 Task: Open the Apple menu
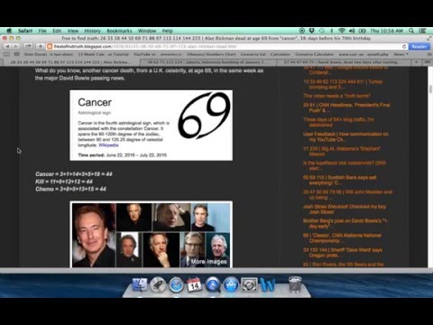pyautogui.click(x=9, y=31)
